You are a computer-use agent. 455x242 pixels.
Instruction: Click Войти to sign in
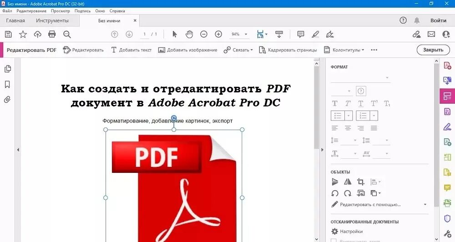(x=438, y=20)
